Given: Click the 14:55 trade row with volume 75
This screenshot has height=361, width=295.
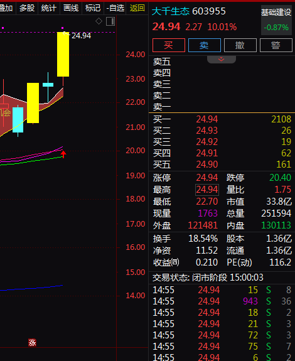Looking at the screenshot, I should coord(222,347).
